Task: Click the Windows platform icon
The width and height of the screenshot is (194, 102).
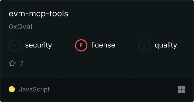Action: click(x=182, y=89)
